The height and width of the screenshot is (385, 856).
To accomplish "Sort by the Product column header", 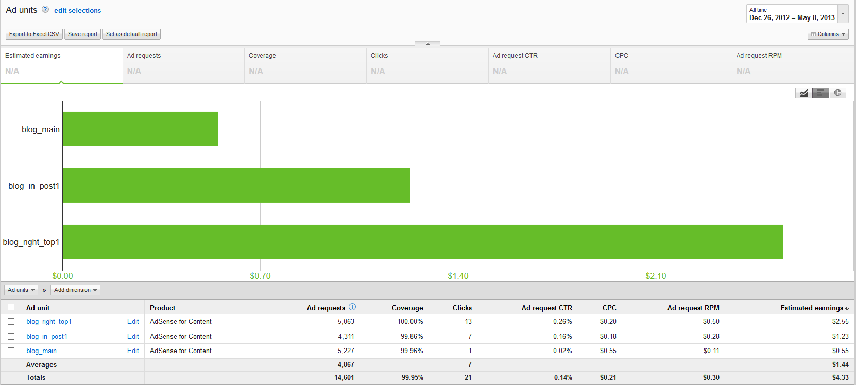I will coord(163,308).
